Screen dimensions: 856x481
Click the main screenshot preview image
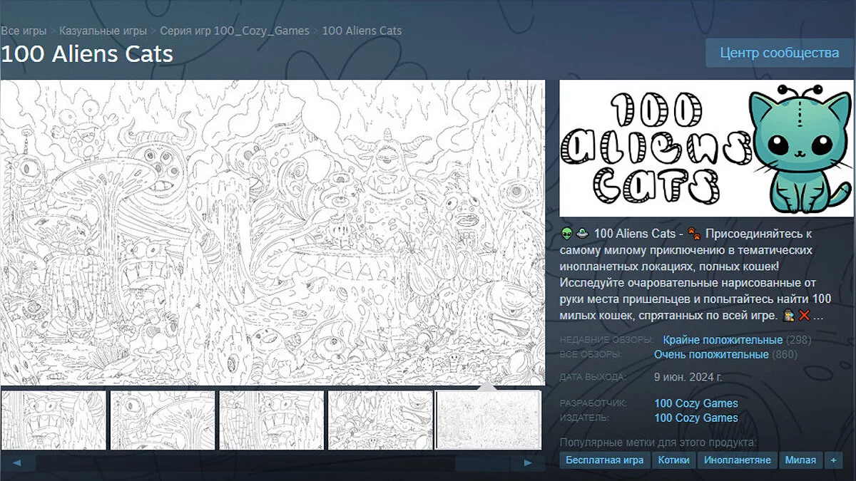pyautogui.click(x=272, y=232)
